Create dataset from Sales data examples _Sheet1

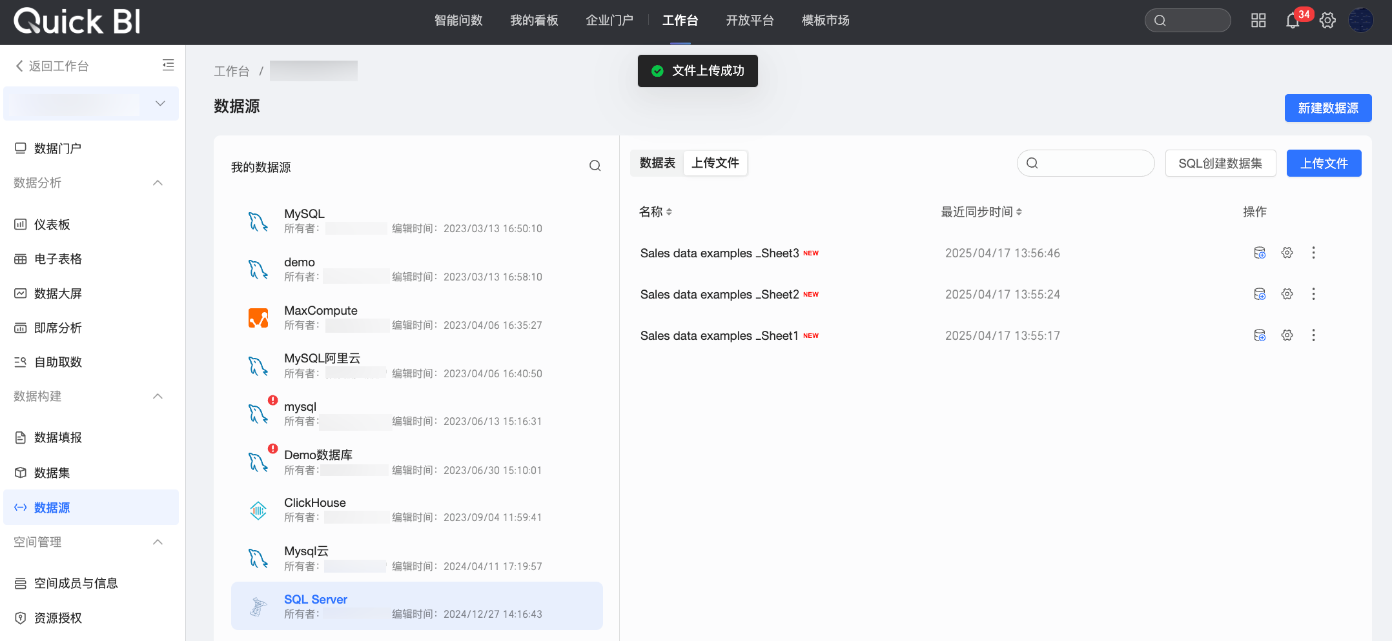(1260, 335)
